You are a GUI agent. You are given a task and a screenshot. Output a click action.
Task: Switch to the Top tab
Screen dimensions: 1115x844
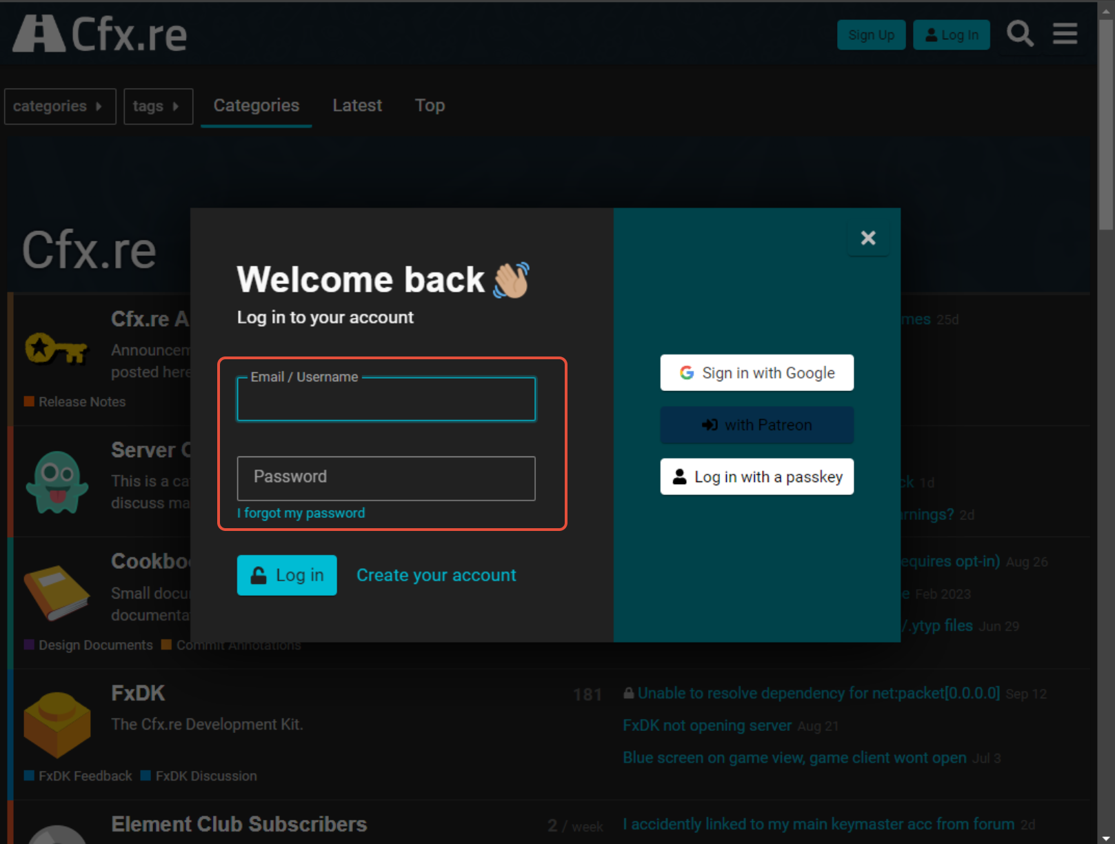click(x=430, y=105)
